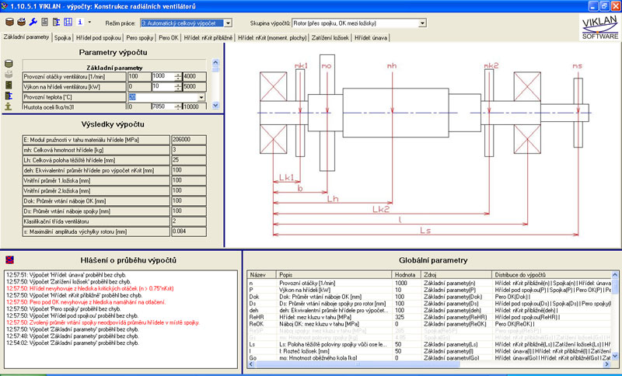Open the Režim práce dropdown
Image resolution: width=622 pixels, height=376 pixels.
coord(227,23)
